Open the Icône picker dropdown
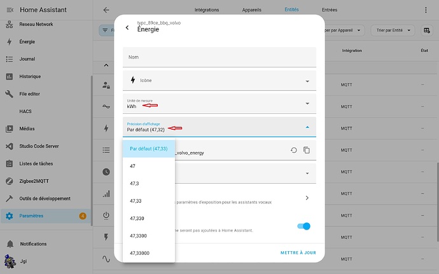 tap(219, 81)
